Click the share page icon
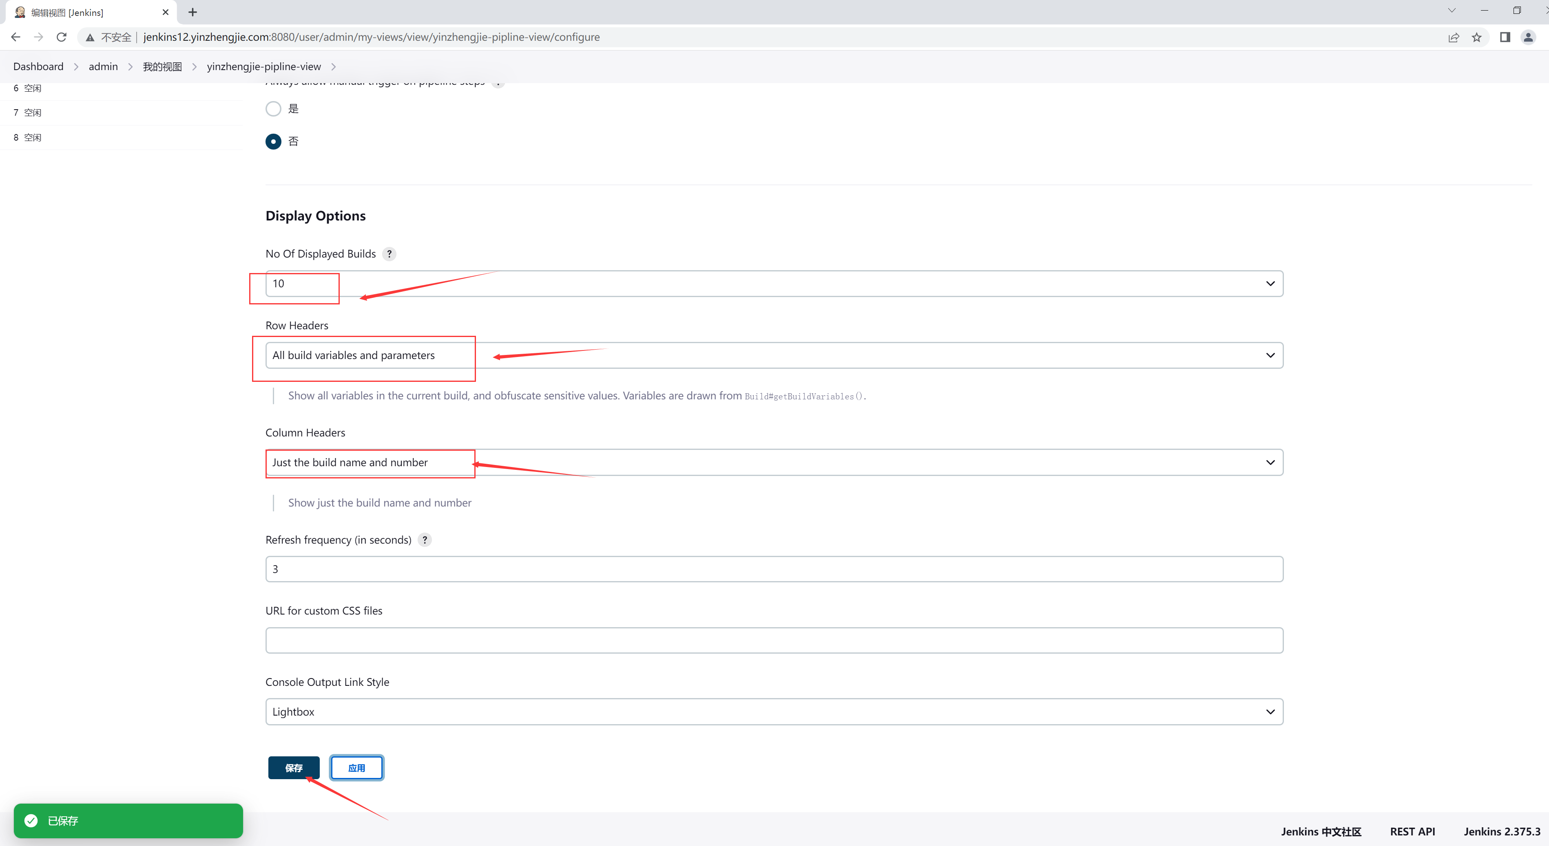 (1454, 37)
